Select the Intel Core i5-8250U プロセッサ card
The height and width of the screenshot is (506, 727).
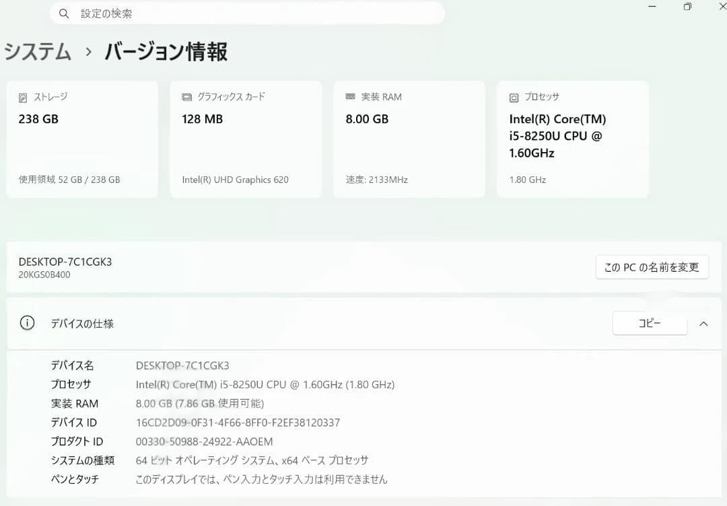tap(572, 138)
